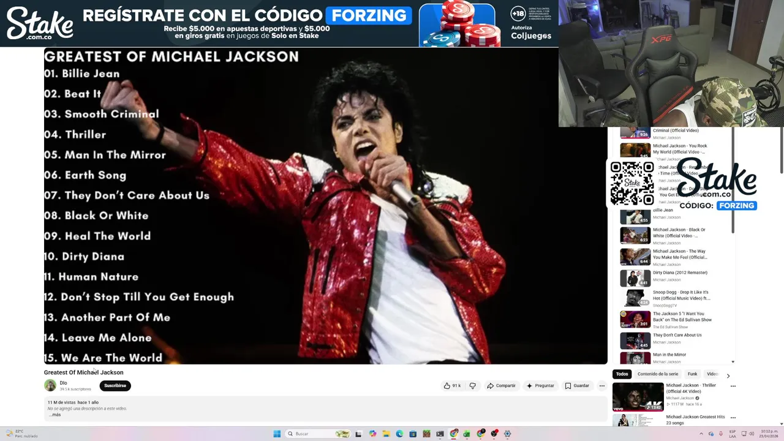Screen dimensions: 784x441
Task: Open Microsoft Store from the taskbar
Action: [x=413, y=434]
